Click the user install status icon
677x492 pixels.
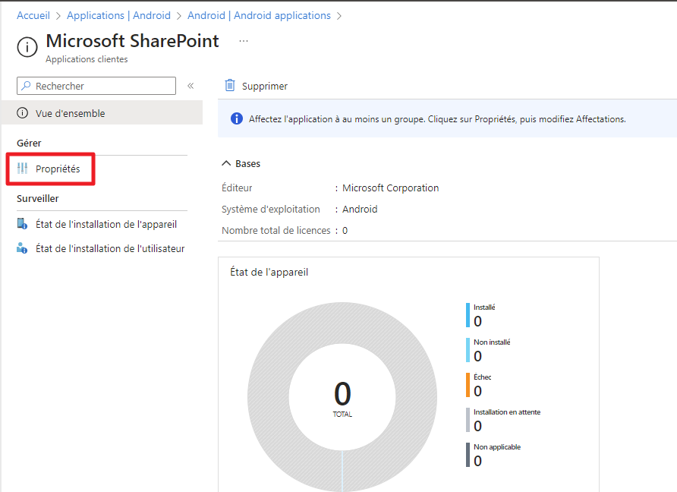22,248
